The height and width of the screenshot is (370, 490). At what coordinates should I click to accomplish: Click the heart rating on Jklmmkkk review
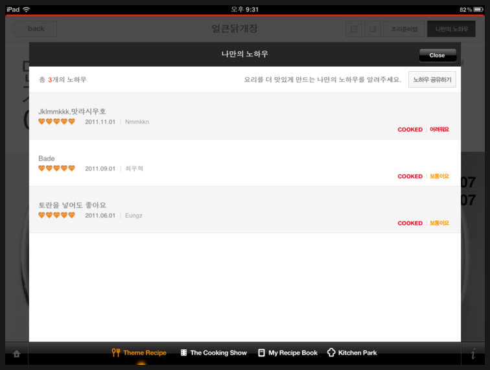click(56, 122)
